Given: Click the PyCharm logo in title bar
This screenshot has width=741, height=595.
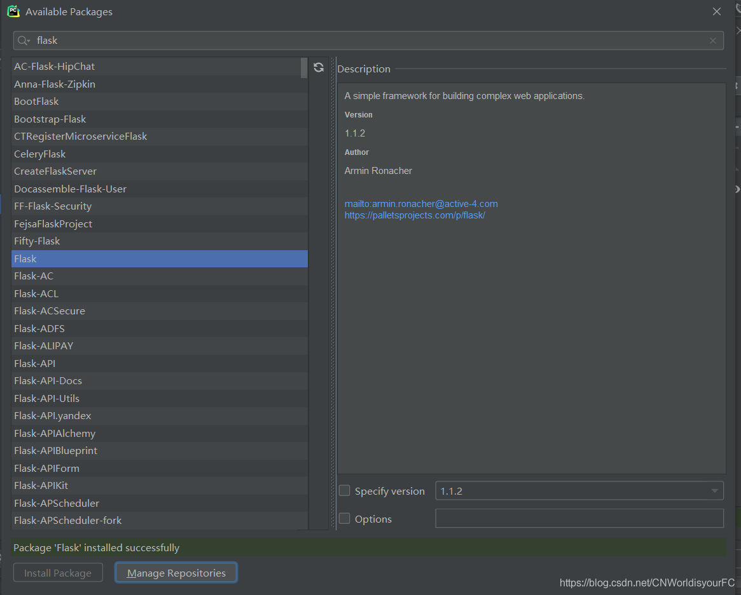Looking at the screenshot, I should click(13, 11).
